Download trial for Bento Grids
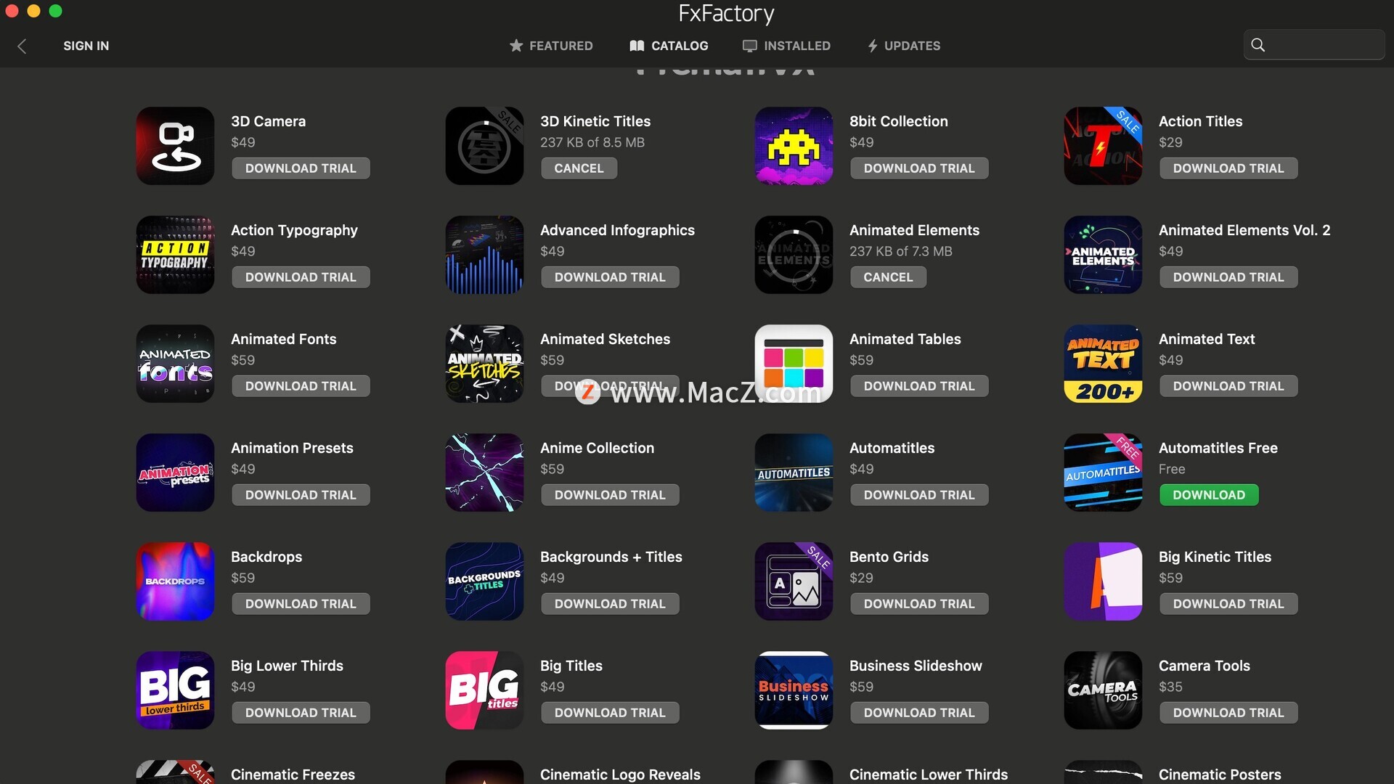1394x784 pixels. click(x=919, y=604)
